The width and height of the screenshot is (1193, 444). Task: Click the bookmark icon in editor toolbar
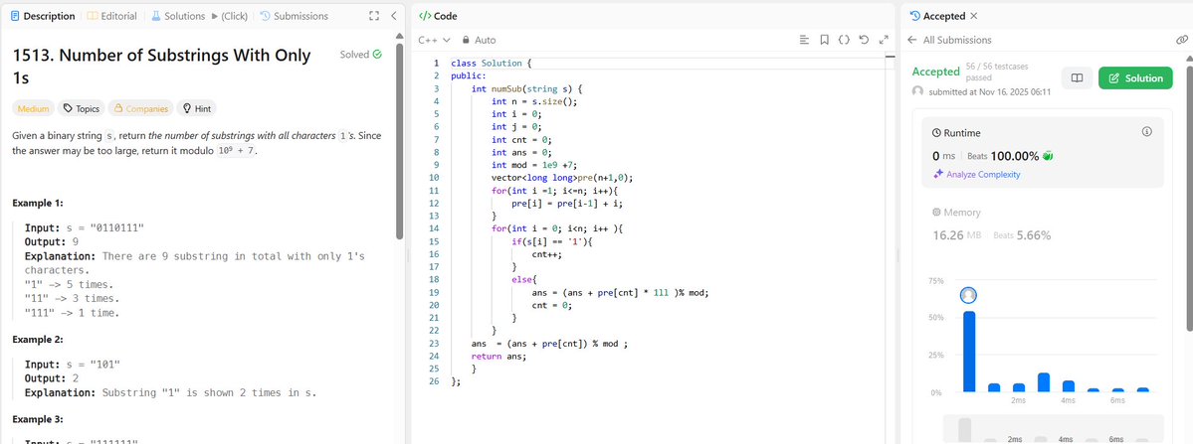click(824, 40)
